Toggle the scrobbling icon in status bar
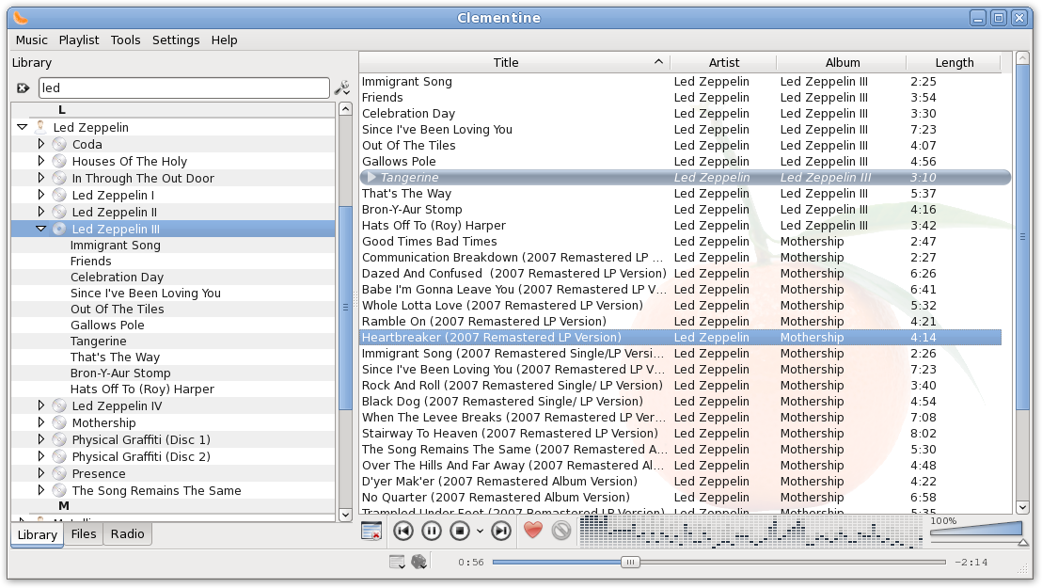The width and height of the screenshot is (1042, 588). tap(418, 562)
